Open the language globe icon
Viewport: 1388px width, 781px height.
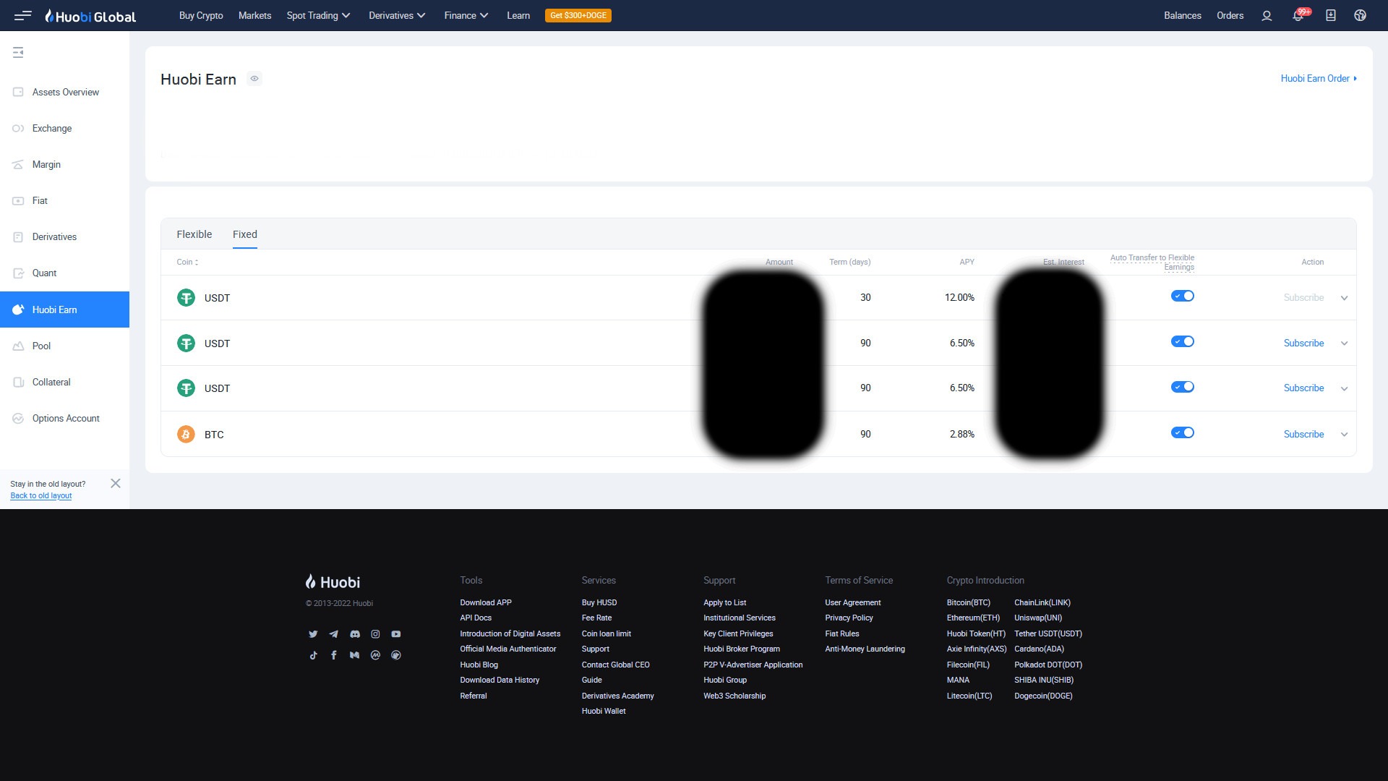(x=1360, y=15)
